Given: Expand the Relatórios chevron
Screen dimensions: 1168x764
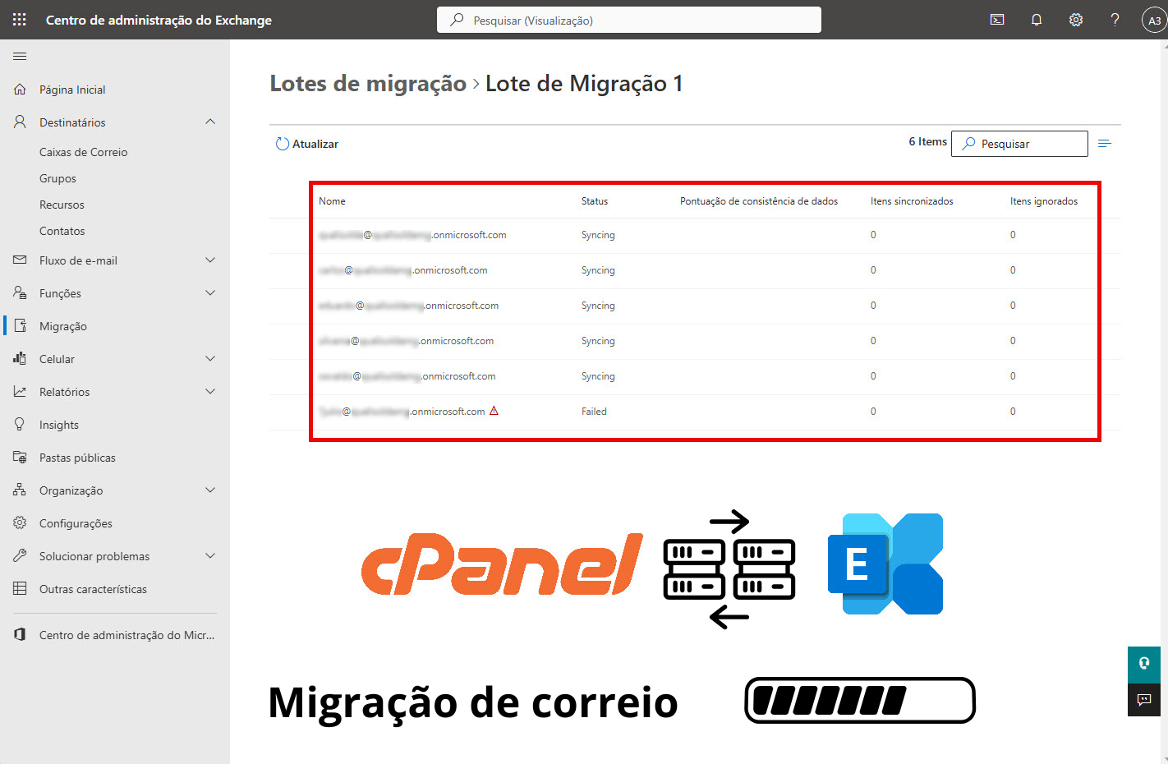Looking at the screenshot, I should point(210,391).
